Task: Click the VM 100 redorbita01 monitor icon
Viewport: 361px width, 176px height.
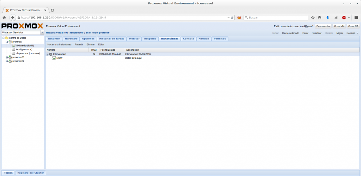Action: coord(13,45)
